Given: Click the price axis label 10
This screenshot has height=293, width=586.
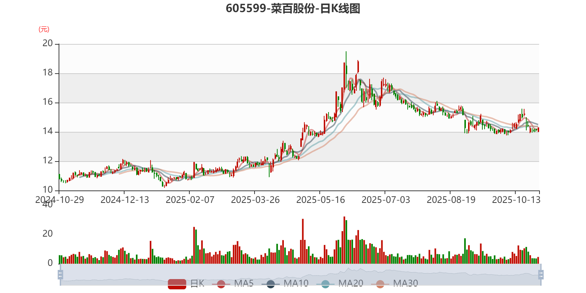Looking at the screenshot, I should point(48,190).
